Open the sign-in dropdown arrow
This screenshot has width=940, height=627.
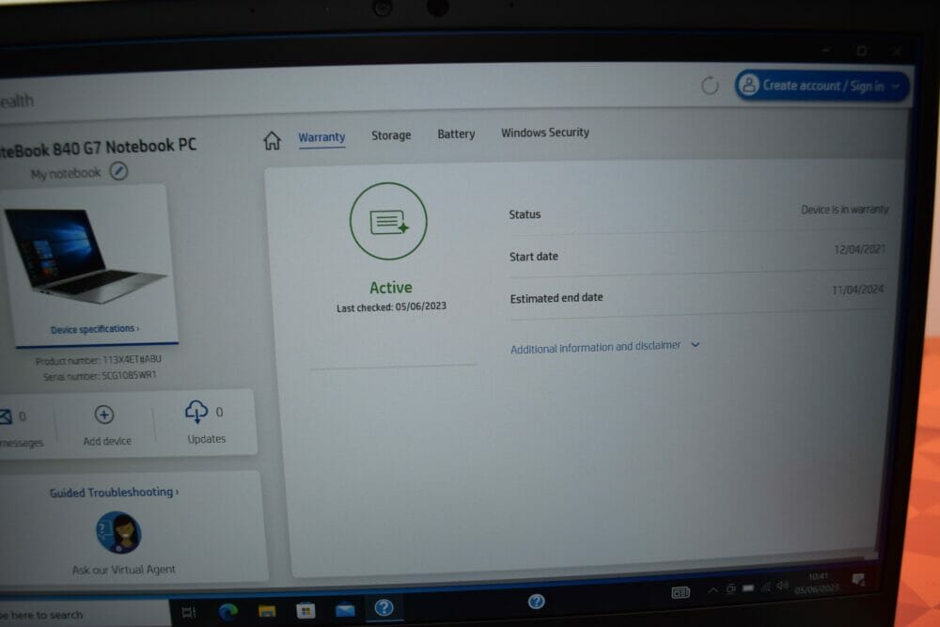[895, 86]
